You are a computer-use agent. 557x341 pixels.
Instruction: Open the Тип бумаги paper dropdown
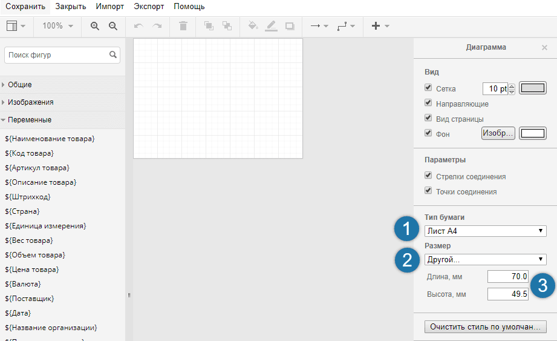(x=485, y=231)
